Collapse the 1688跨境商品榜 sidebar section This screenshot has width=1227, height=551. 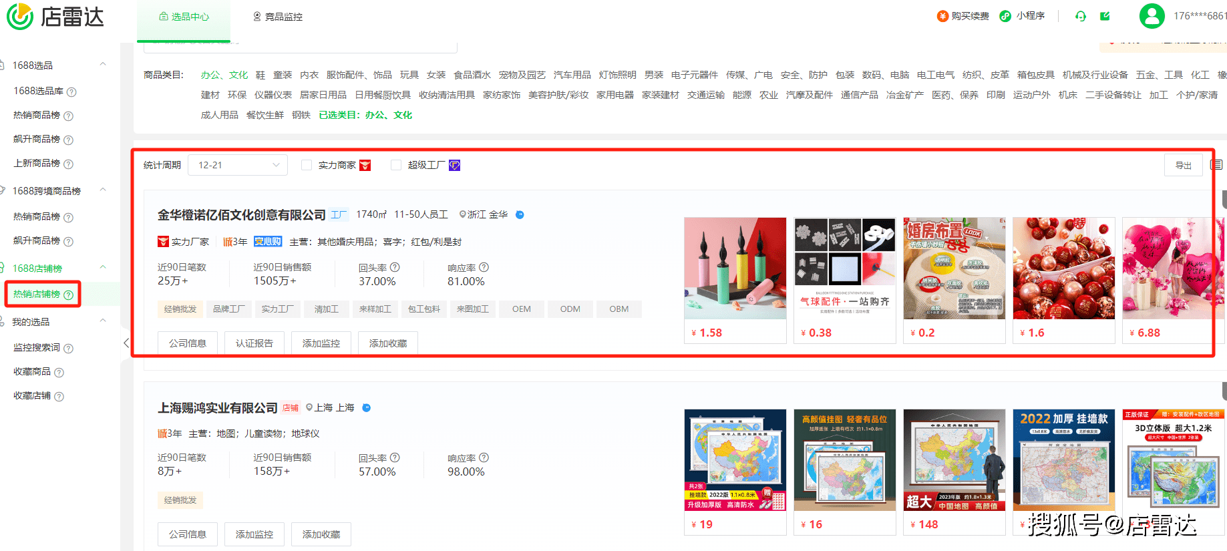click(103, 190)
